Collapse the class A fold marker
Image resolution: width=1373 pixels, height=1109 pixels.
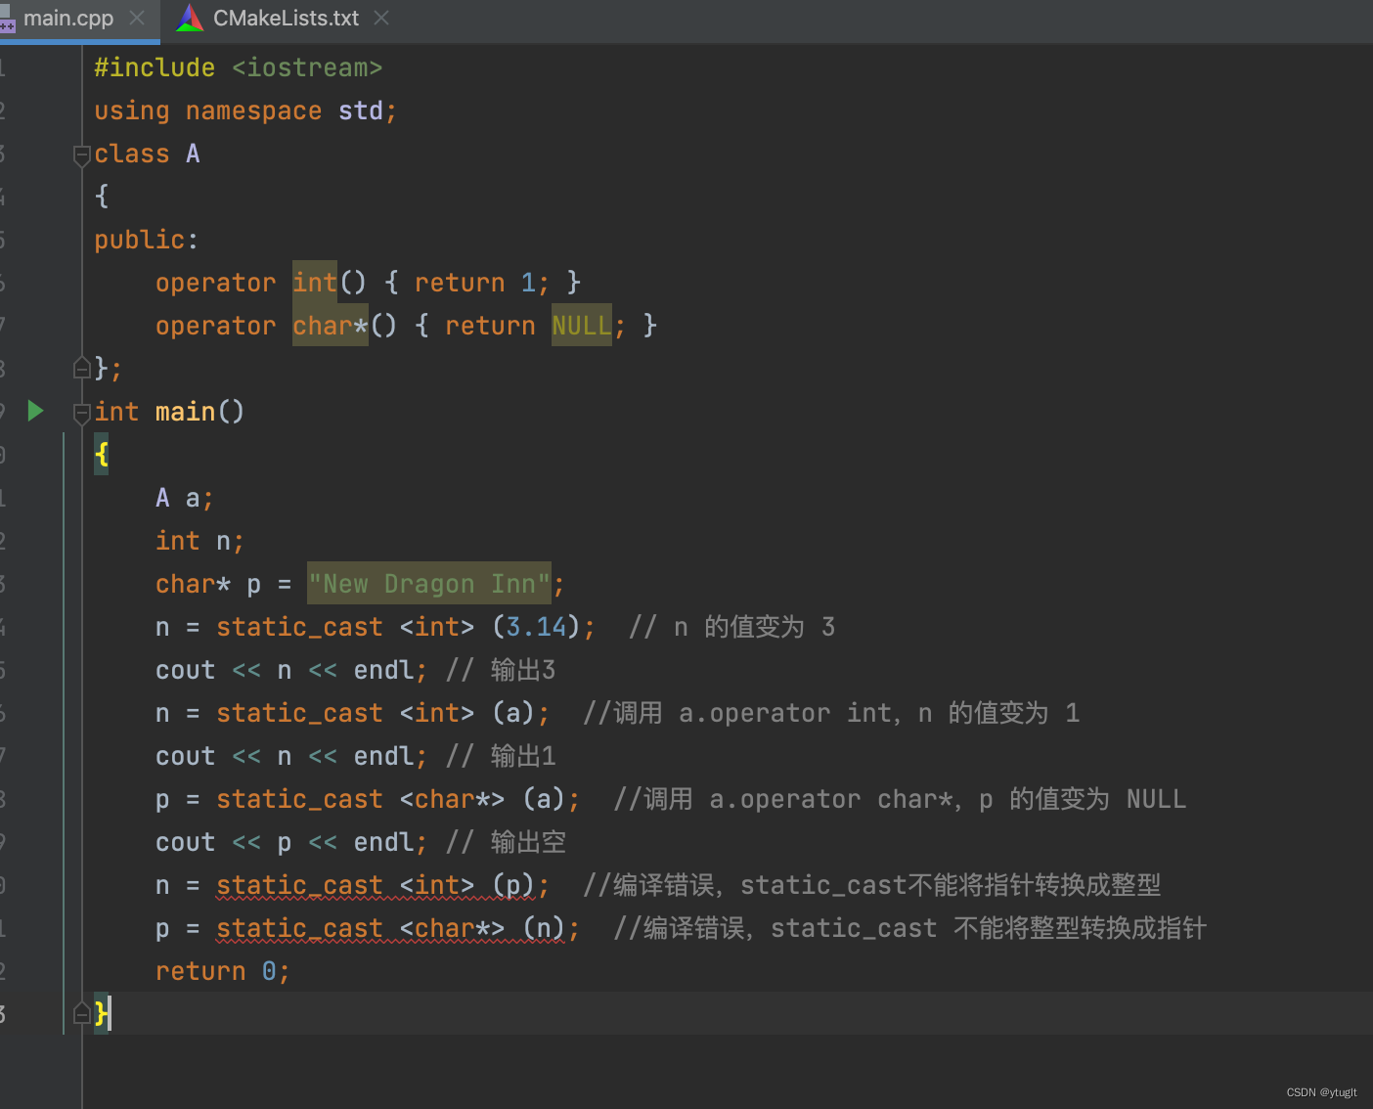(x=82, y=155)
